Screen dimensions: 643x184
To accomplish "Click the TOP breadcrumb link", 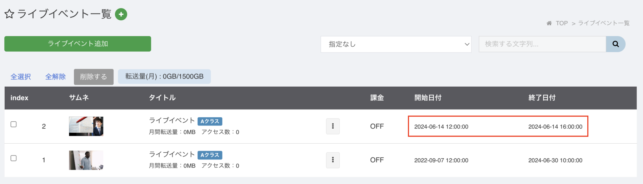I will [x=562, y=23].
